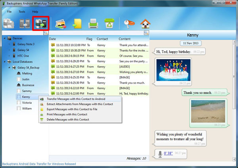Click the Businesse group icon in the tree
Viewport: 238px width, 168px height.
pos(19,85)
